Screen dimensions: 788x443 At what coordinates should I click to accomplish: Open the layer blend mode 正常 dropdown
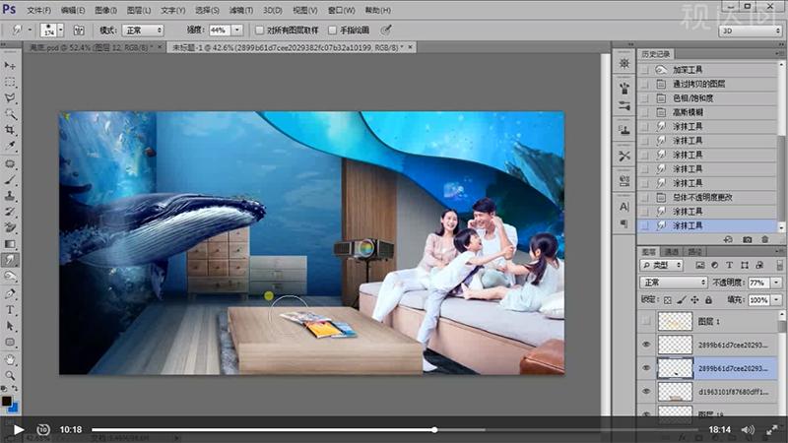pyautogui.click(x=674, y=283)
